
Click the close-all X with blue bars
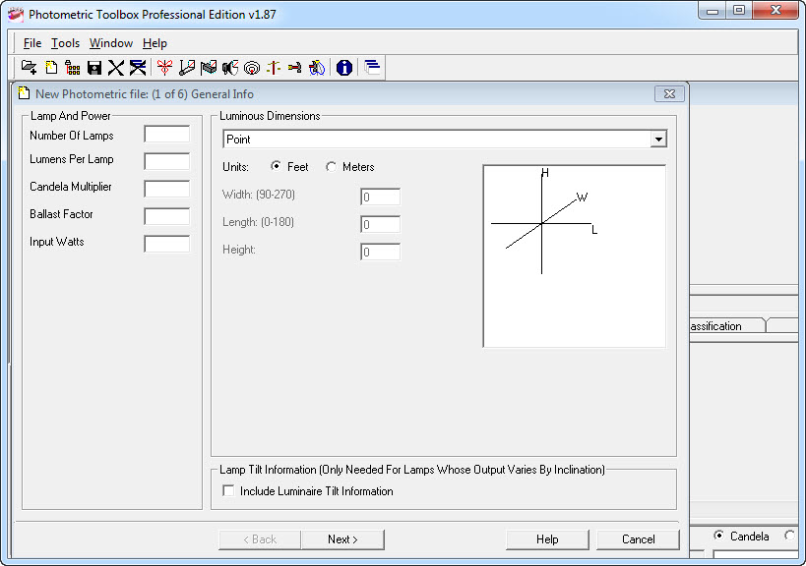[137, 67]
